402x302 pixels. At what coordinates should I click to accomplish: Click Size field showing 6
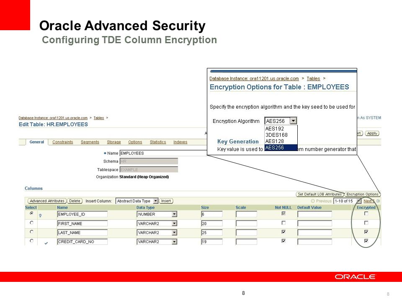[212, 214]
